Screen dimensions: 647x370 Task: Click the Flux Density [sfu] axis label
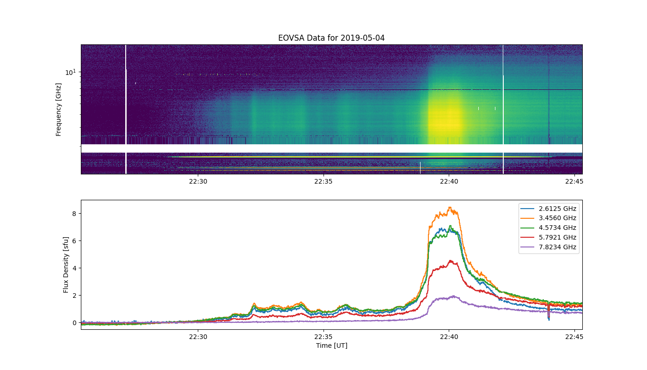pos(66,265)
